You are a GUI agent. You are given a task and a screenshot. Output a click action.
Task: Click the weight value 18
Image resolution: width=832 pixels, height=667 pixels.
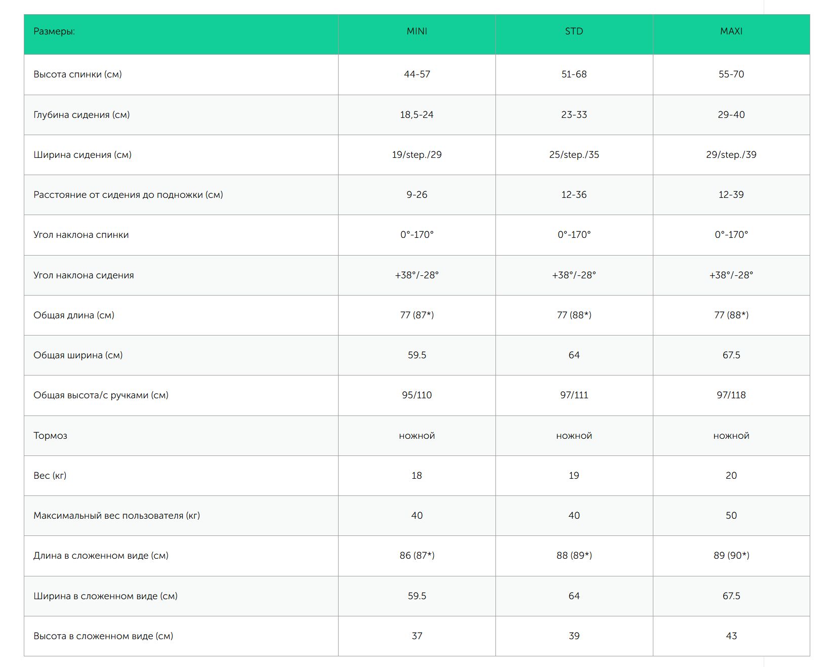[417, 476]
